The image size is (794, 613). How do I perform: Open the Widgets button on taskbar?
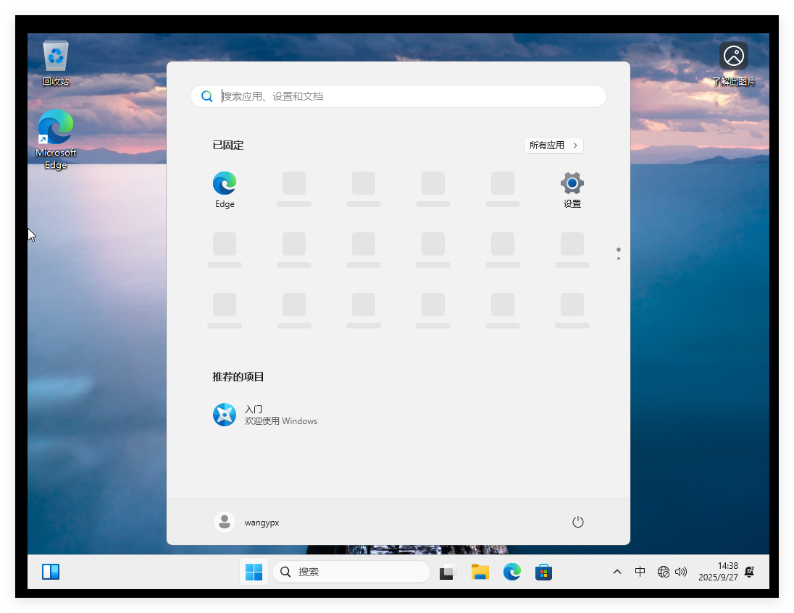(x=51, y=572)
